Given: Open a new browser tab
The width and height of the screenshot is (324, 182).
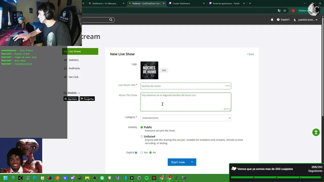Looking at the screenshot, I should click(250, 4).
